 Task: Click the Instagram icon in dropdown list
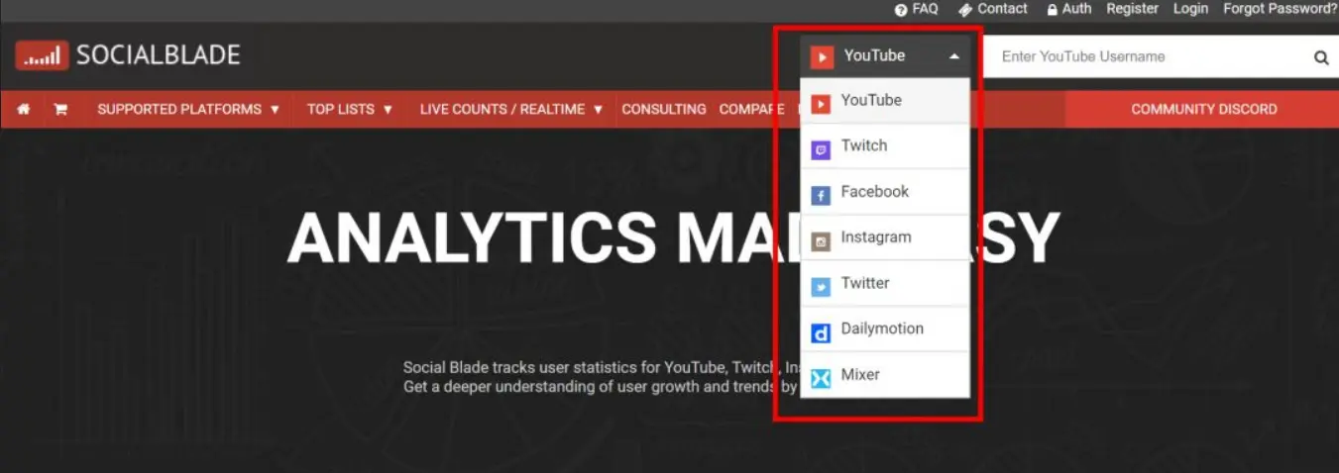click(x=821, y=240)
